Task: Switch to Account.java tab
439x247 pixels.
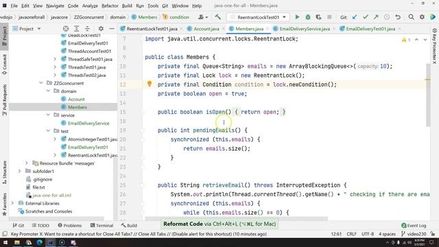Action: (206, 29)
